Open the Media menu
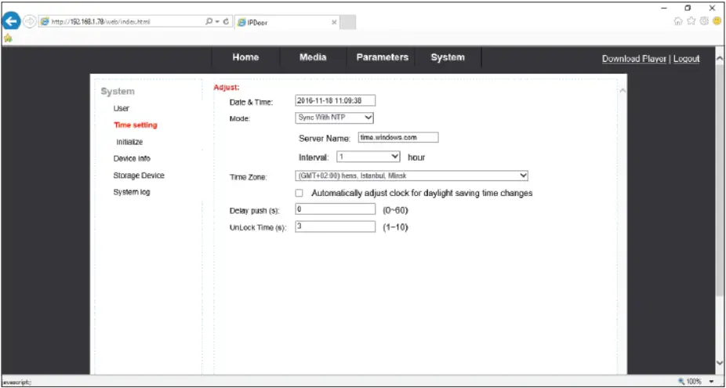 (313, 57)
